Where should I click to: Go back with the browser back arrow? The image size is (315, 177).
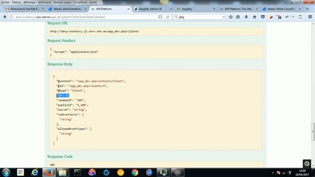click(5, 17)
